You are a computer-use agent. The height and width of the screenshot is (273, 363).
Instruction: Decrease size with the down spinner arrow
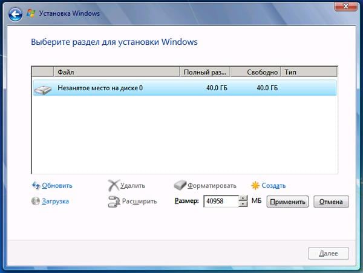[x=243, y=204]
